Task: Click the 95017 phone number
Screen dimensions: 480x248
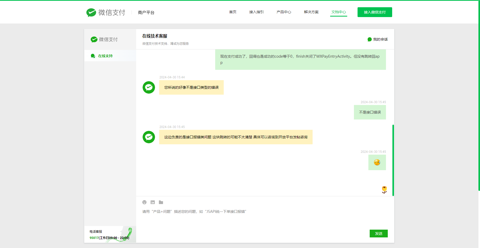Action: [94, 238]
